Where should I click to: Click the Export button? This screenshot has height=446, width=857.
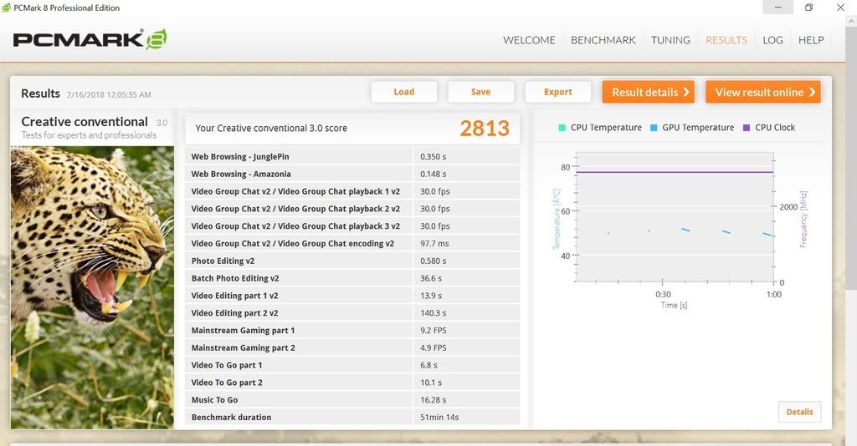point(557,92)
